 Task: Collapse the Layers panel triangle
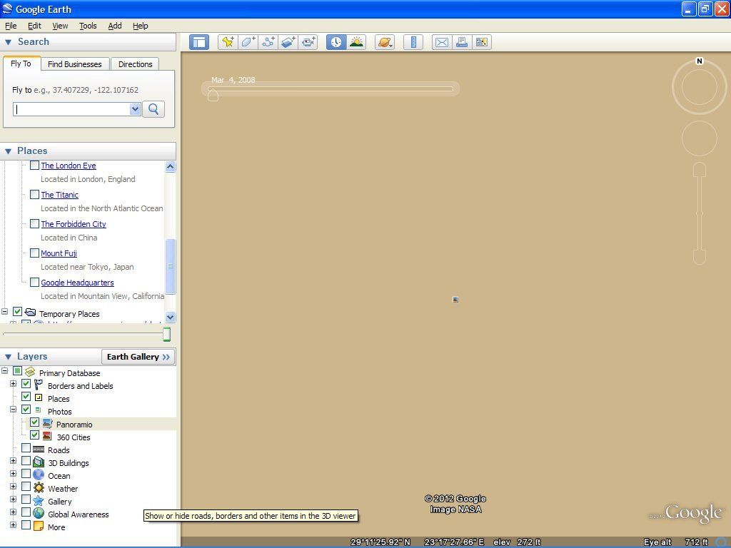pyautogui.click(x=8, y=357)
